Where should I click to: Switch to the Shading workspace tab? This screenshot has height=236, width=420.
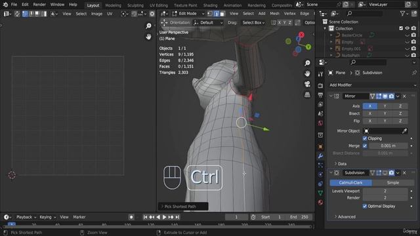pos(210,5)
